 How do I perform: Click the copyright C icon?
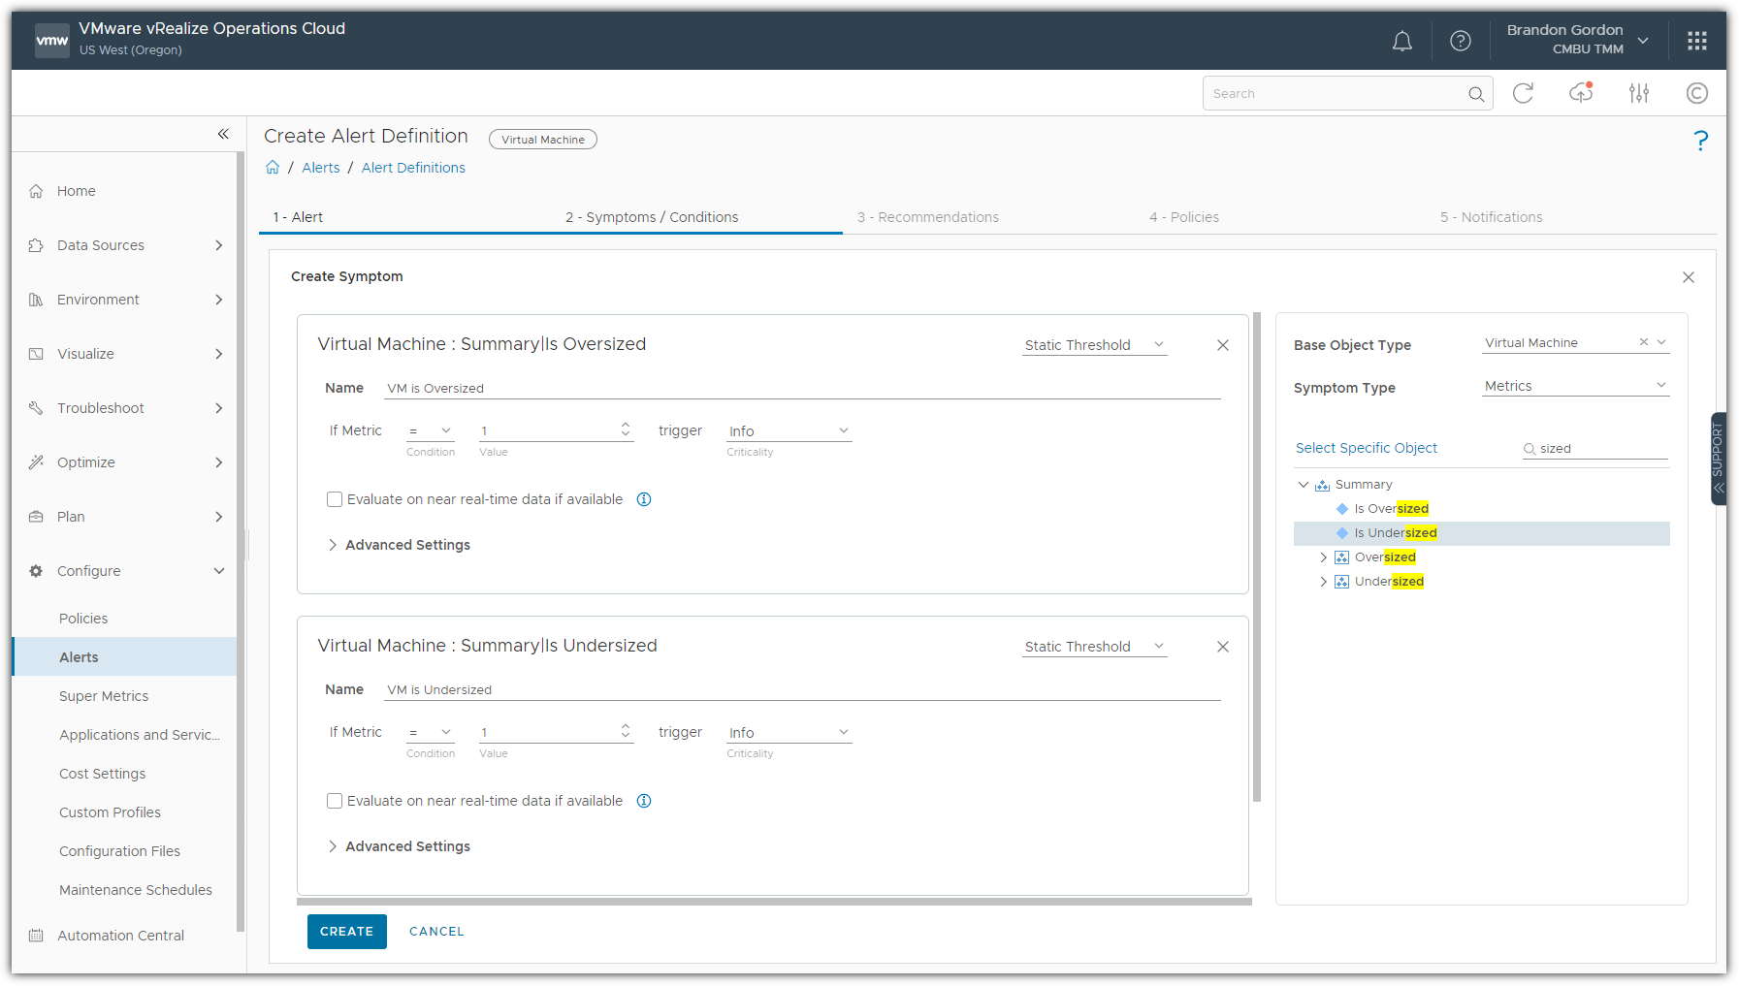pyautogui.click(x=1696, y=93)
